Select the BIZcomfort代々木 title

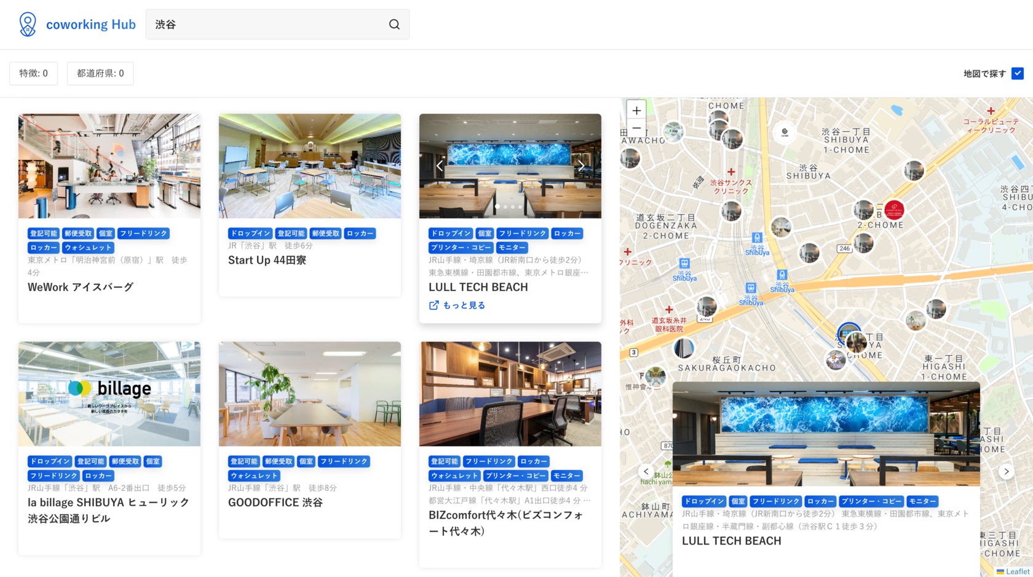pos(506,523)
